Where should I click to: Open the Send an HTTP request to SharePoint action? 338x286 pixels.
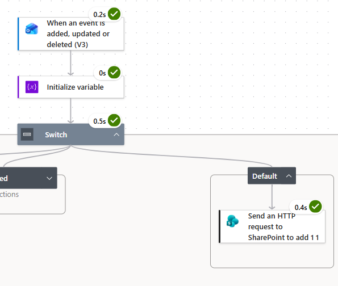click(x=272, y=226)
